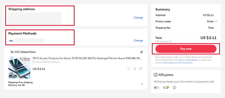
Task: Open the screen protector product thumbnail
Action: pyautogui.click(x=19, y=68)
